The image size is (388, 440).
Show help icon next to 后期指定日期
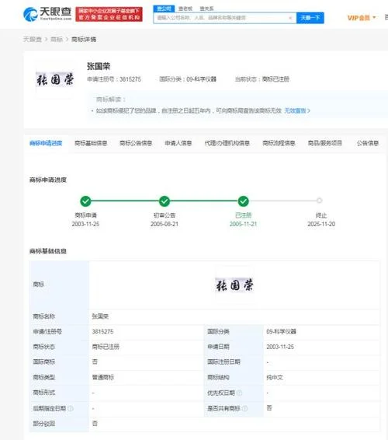point(71,408)
